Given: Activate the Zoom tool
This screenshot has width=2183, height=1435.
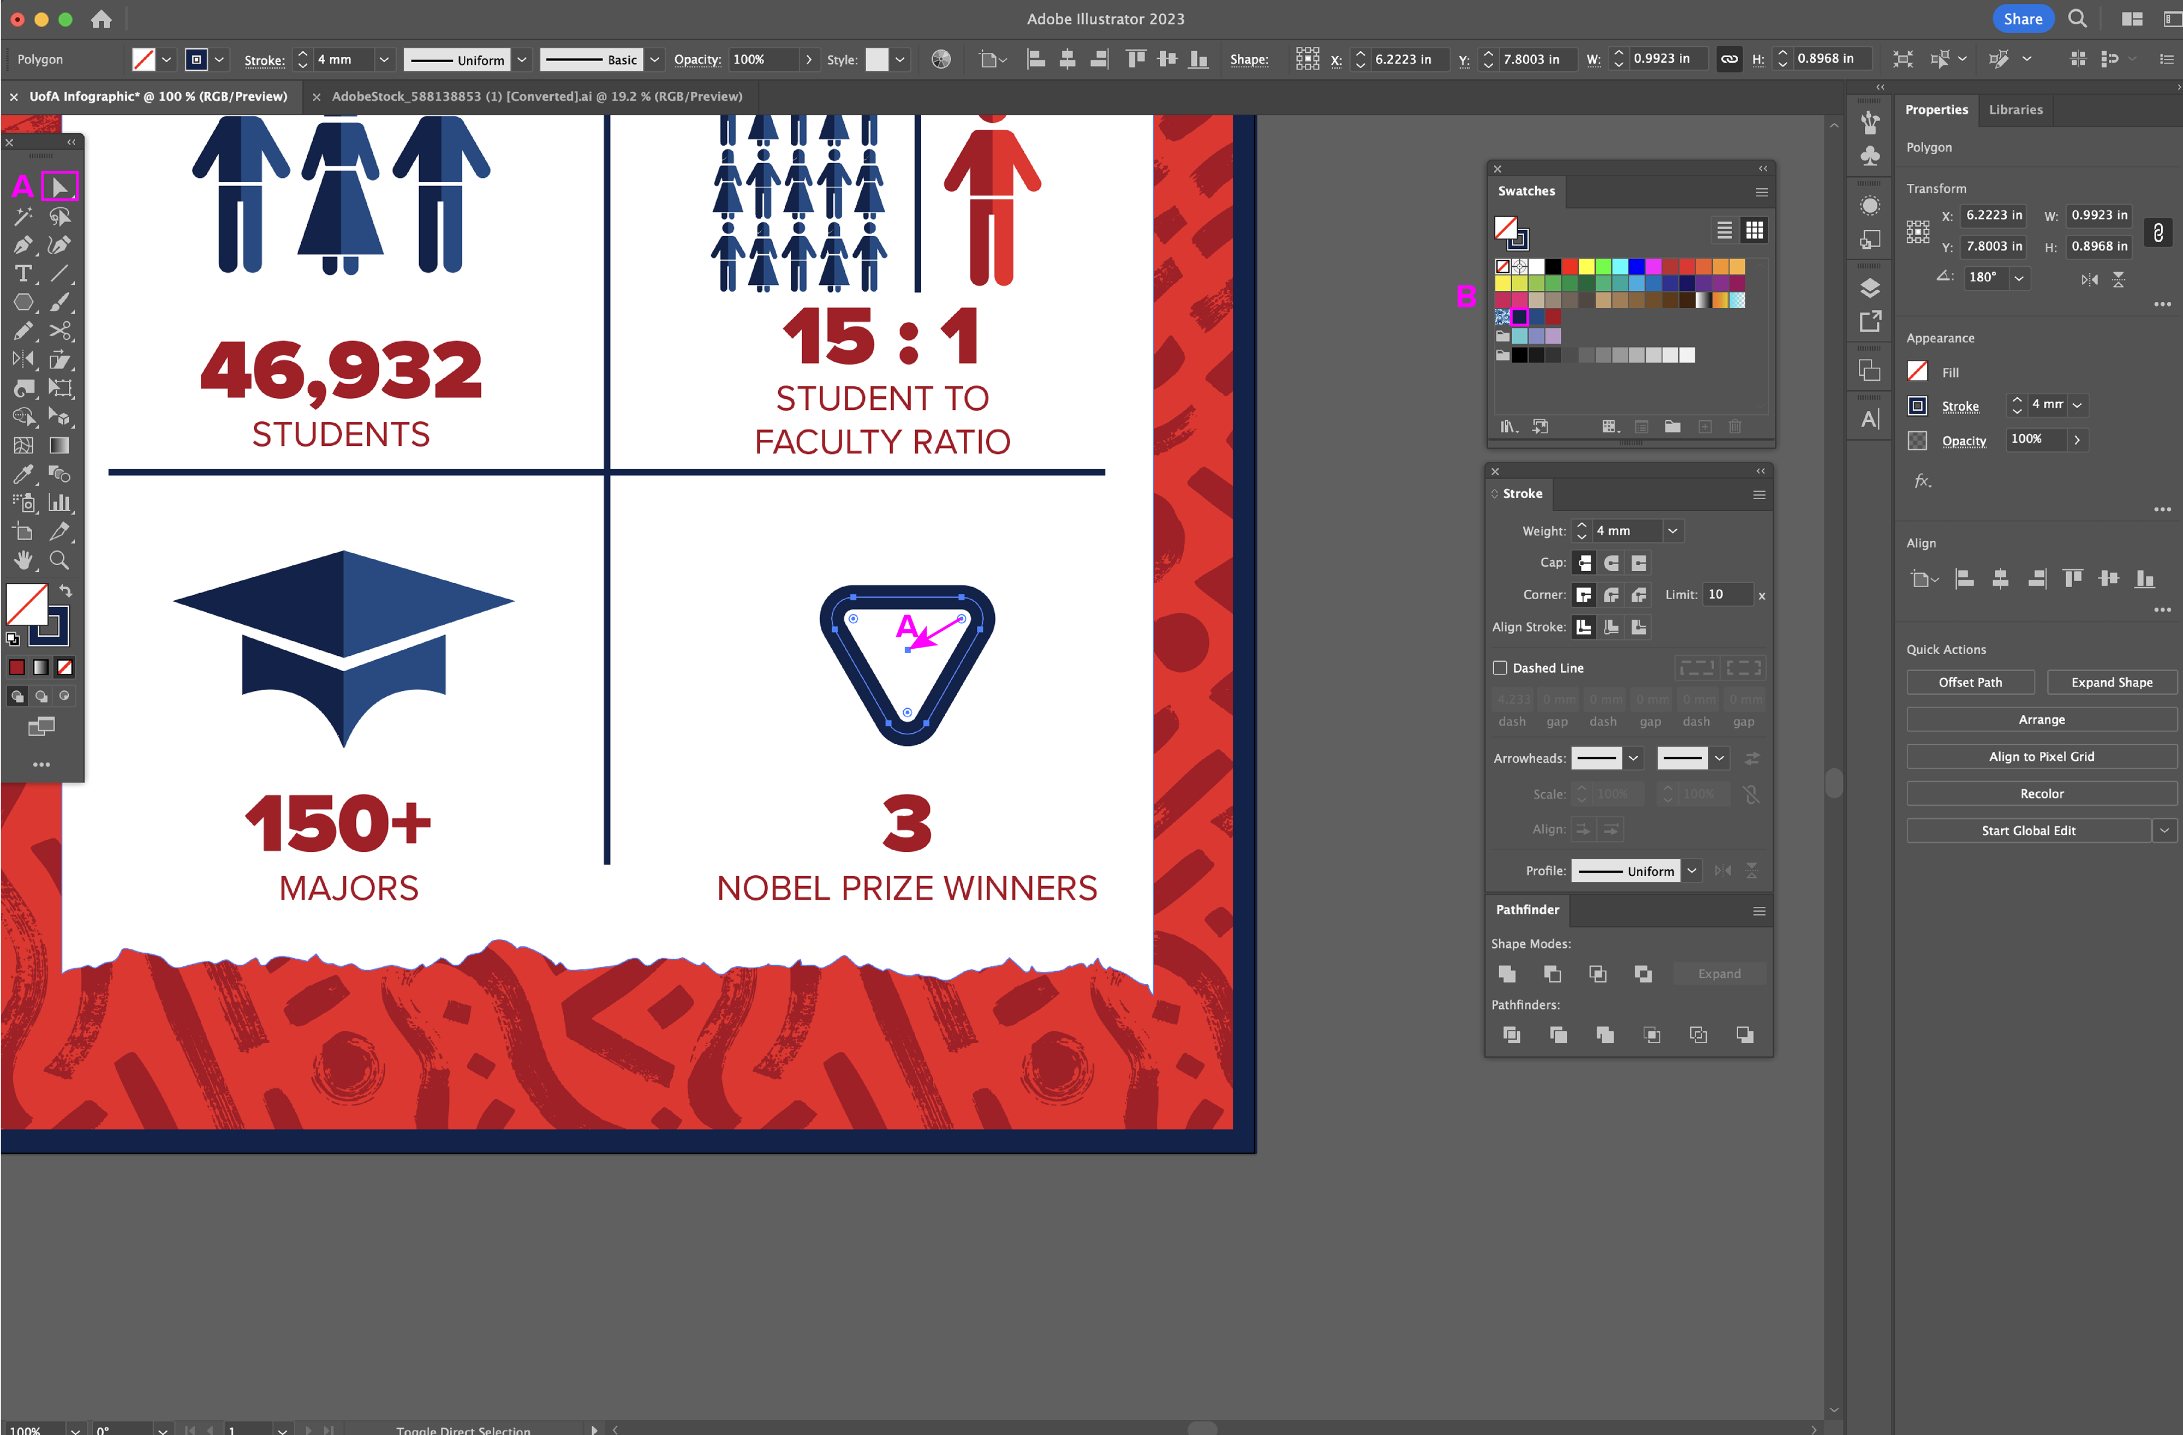Looking at the screenshot, I should 59,560.
